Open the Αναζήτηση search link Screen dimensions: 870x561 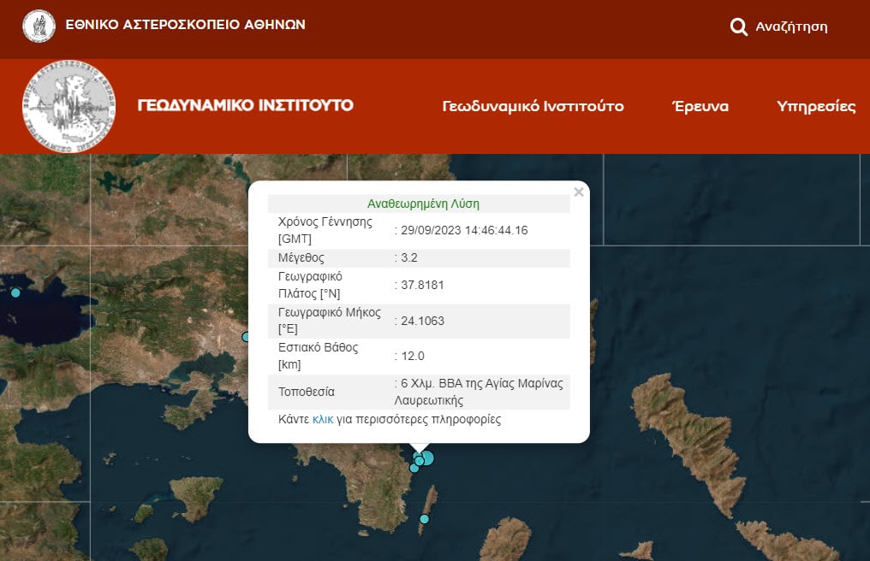[x=791, y=27]
